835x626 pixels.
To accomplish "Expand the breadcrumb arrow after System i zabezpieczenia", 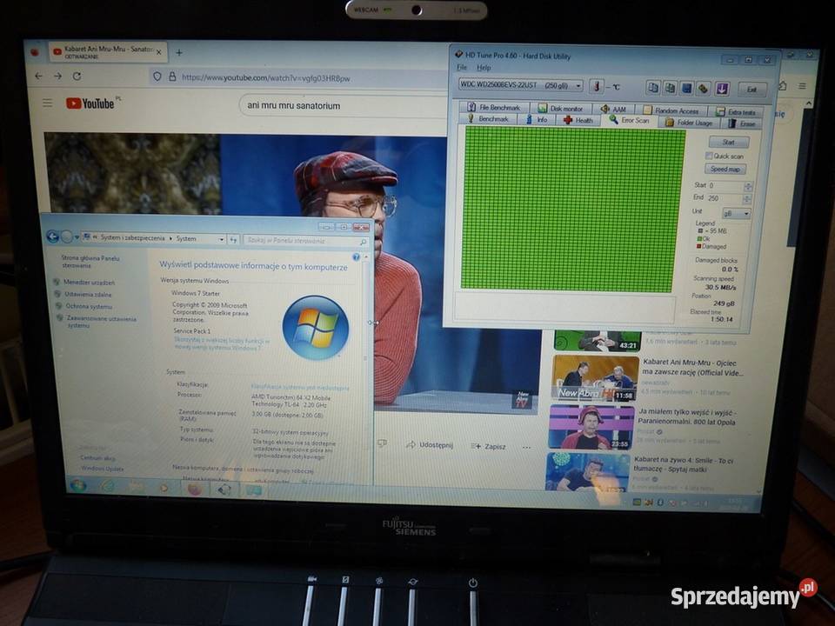I will pyautogui.click(x=172, y=238).
